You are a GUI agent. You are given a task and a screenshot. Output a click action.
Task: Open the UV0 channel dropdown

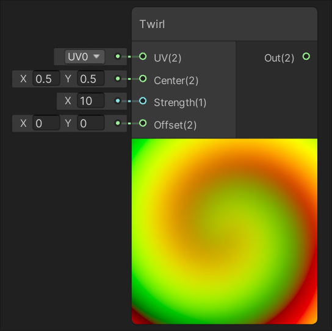pyautogui.click(x=85, y=57)
